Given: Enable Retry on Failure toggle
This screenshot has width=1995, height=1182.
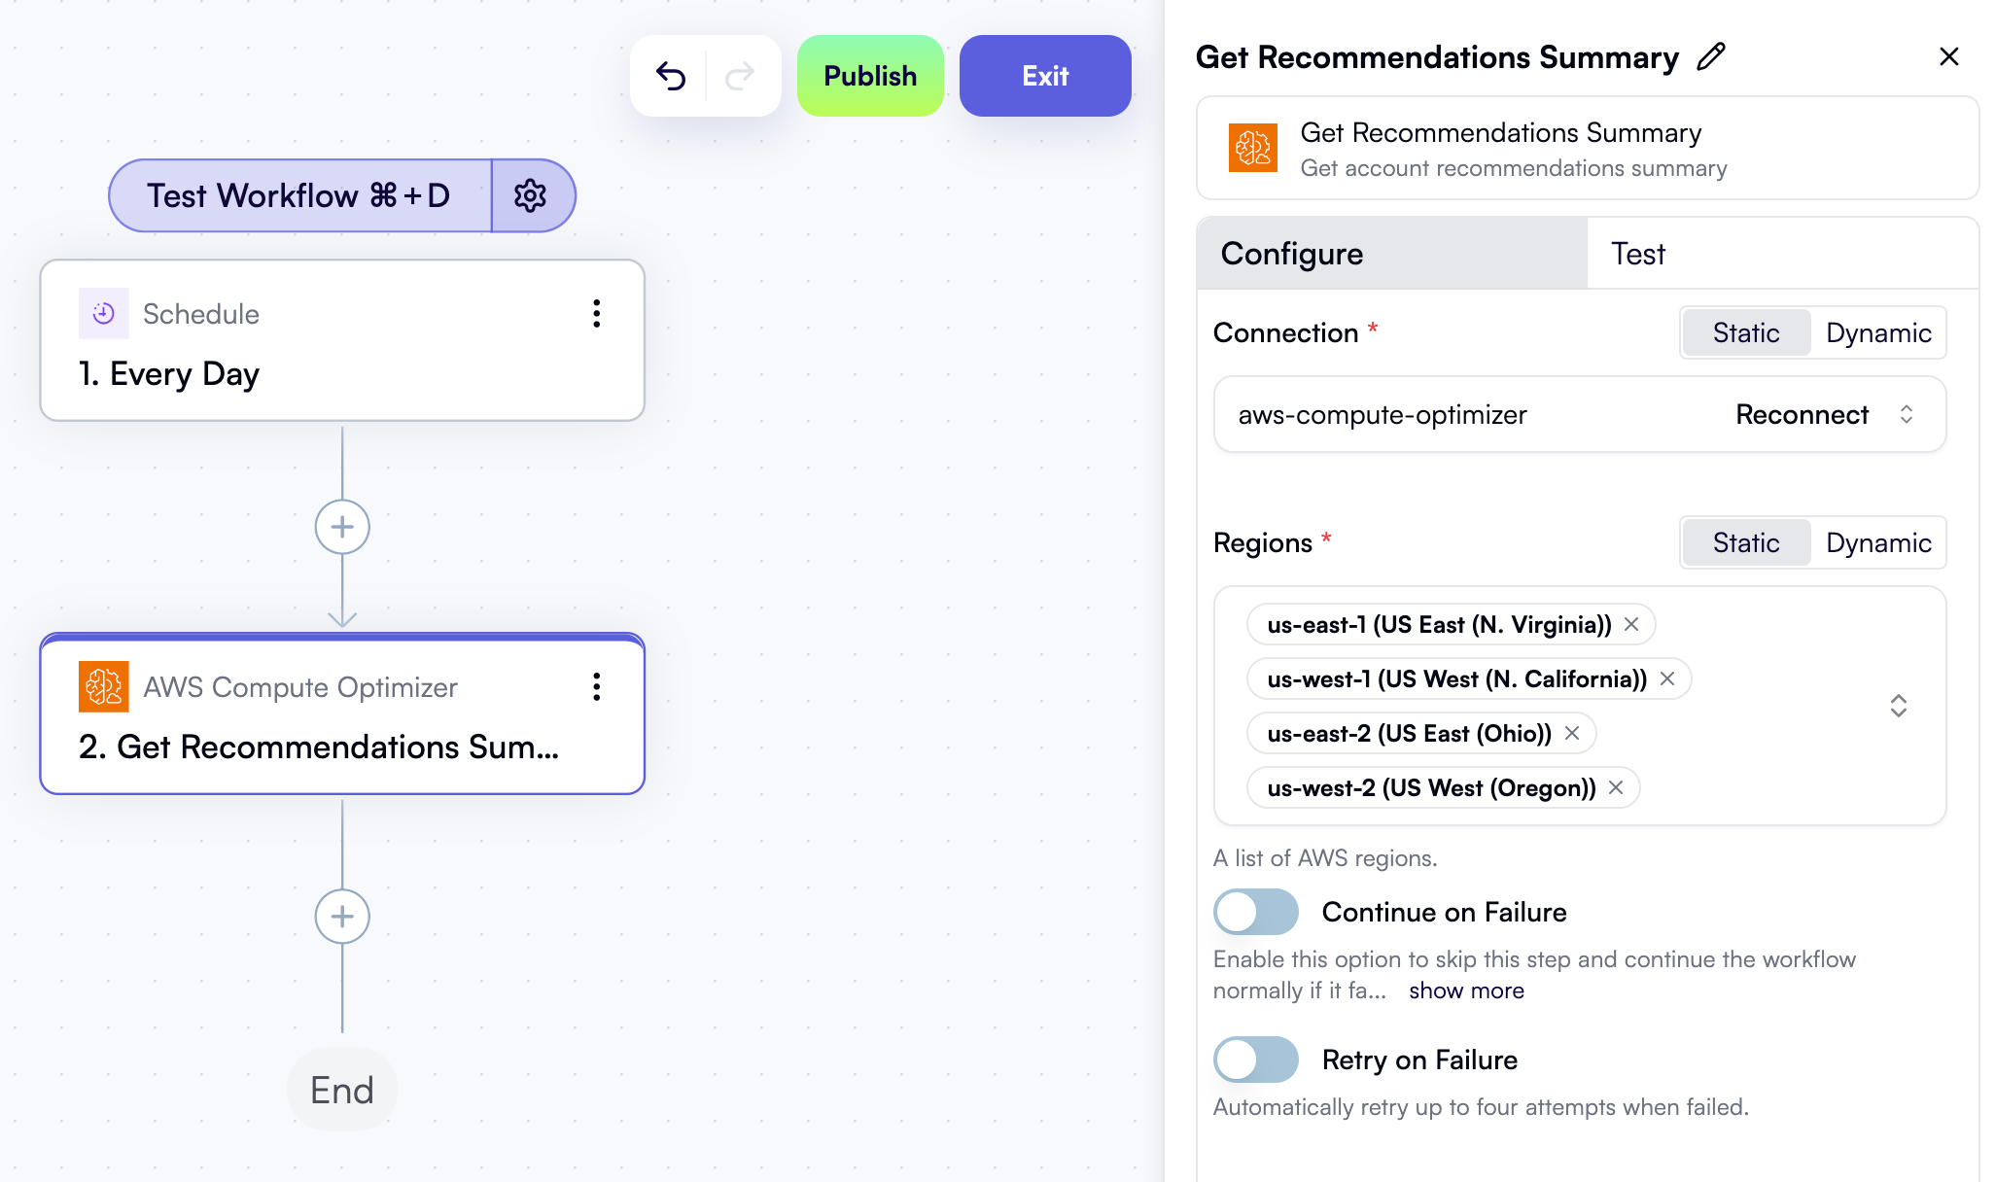Looking at the screenshot, I should pyautogui.click(x=1255, y=1060).
